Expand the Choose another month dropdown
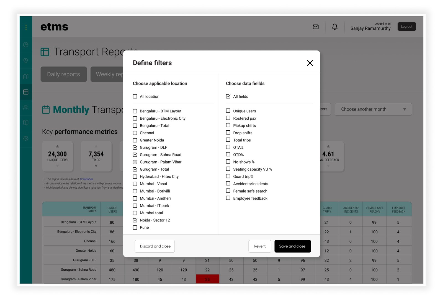 [373, 109]
